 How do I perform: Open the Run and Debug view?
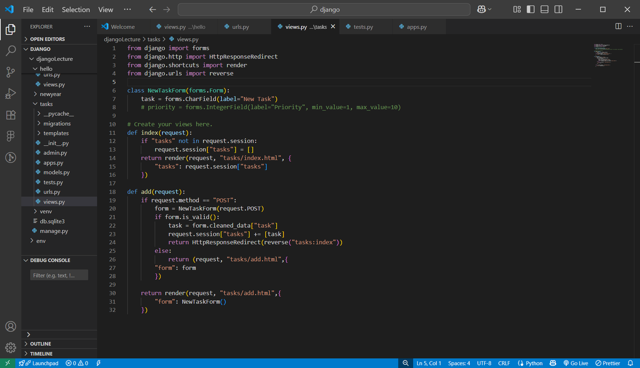10,93
